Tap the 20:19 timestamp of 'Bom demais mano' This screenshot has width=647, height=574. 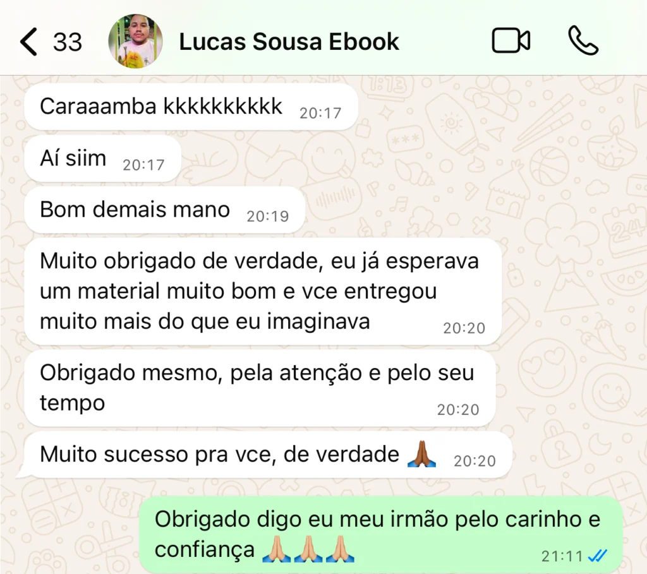(268, 216)
